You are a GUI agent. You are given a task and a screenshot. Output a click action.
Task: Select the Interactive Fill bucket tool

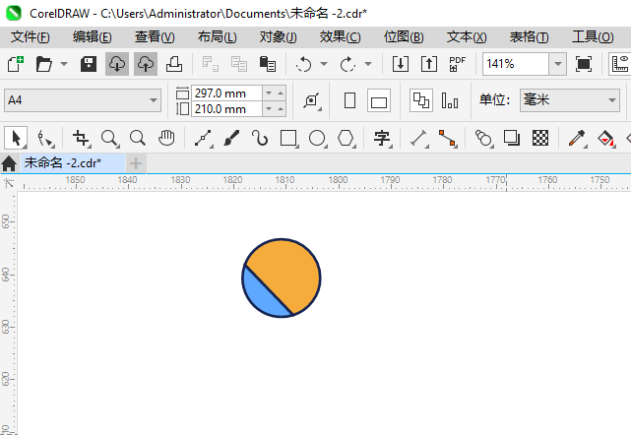[x=606, y=139]
